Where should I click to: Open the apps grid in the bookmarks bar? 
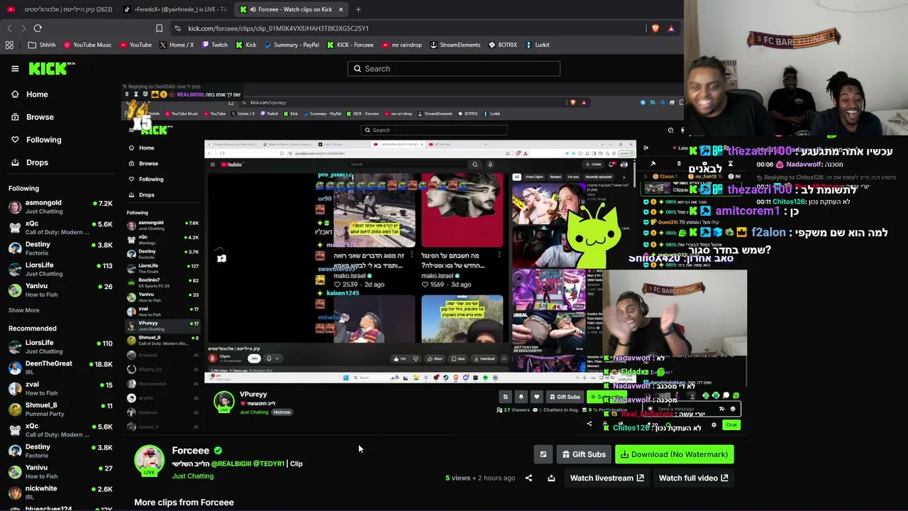tap(9, 45)
